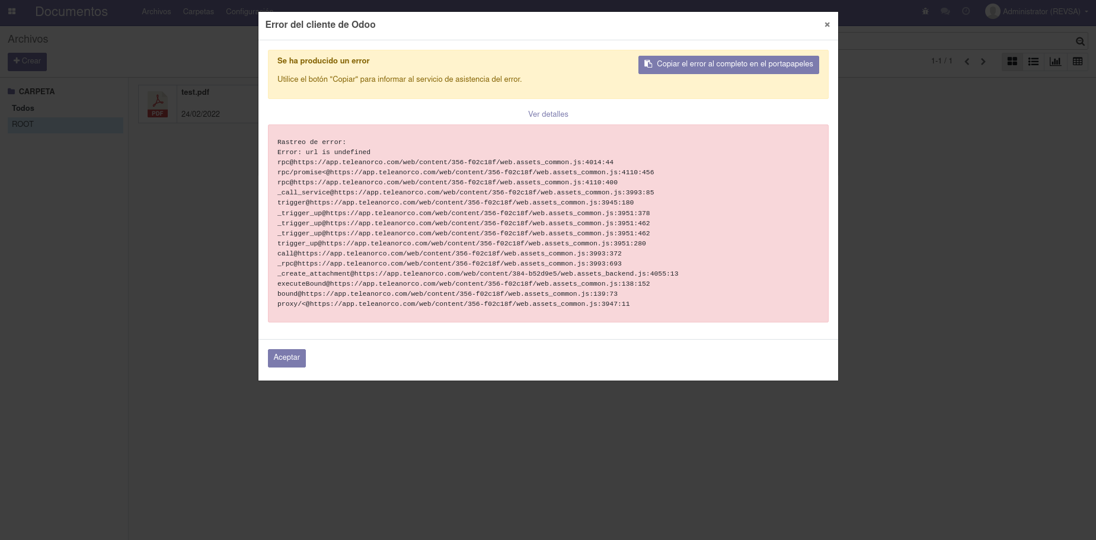This screenshot has width=1096, height=540.
Task: Switch to list view
Action: click(1033, 61)
